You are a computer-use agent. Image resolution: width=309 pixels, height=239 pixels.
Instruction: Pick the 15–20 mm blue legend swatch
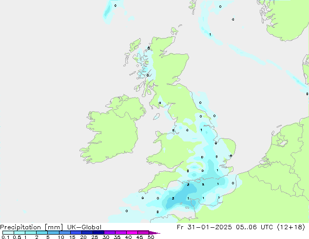[76, 233]
